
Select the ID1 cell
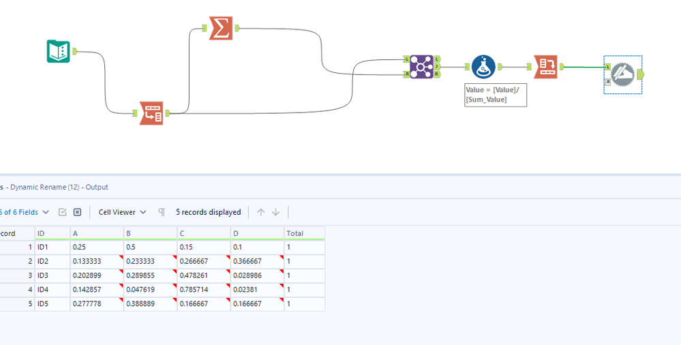click(x=52, y=247)
